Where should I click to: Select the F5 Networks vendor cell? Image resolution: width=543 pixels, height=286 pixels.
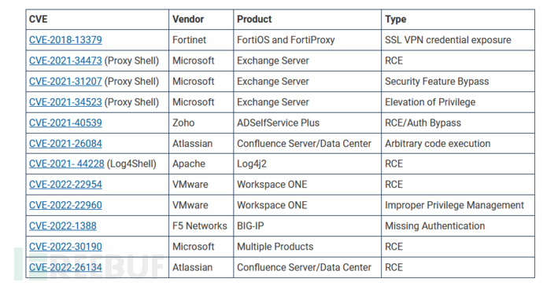pos(201,226)
